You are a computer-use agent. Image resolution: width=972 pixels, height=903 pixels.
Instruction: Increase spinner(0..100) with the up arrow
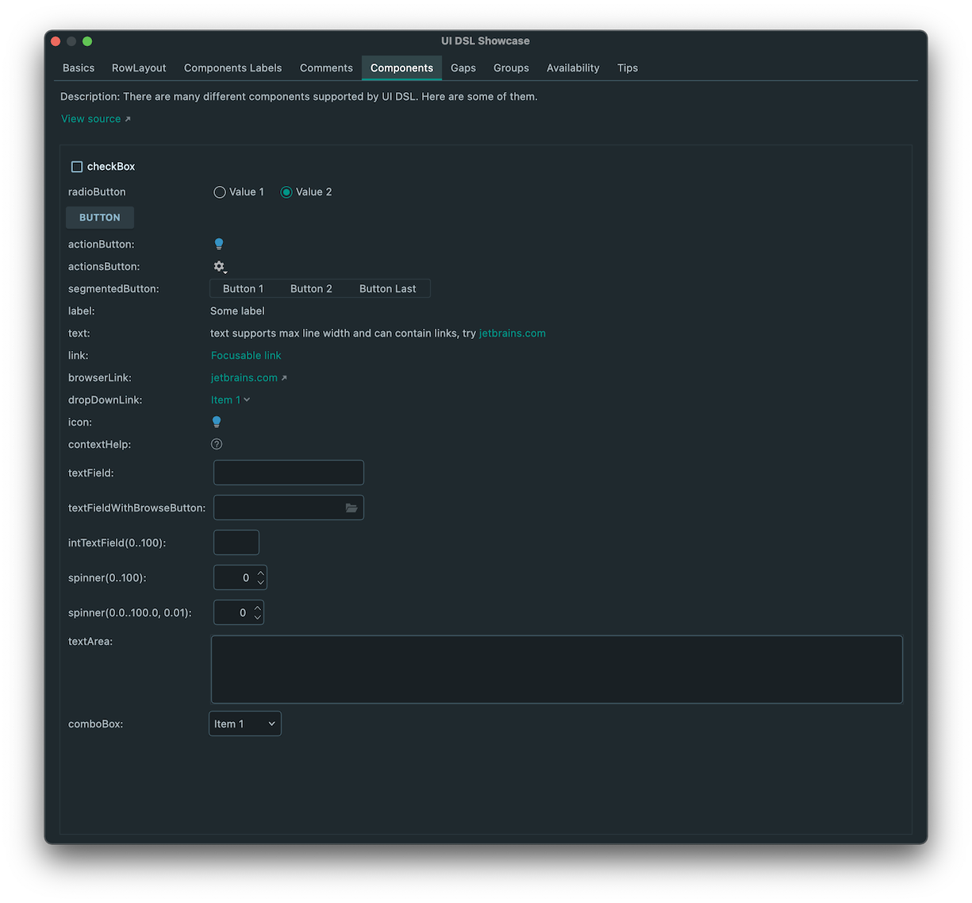click(x=260, y=573)
